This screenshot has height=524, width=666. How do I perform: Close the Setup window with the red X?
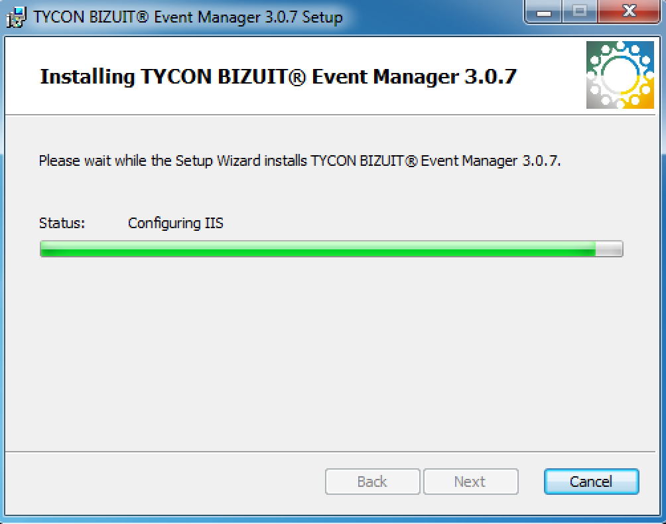pyautogui.click(x=629, y=12)
